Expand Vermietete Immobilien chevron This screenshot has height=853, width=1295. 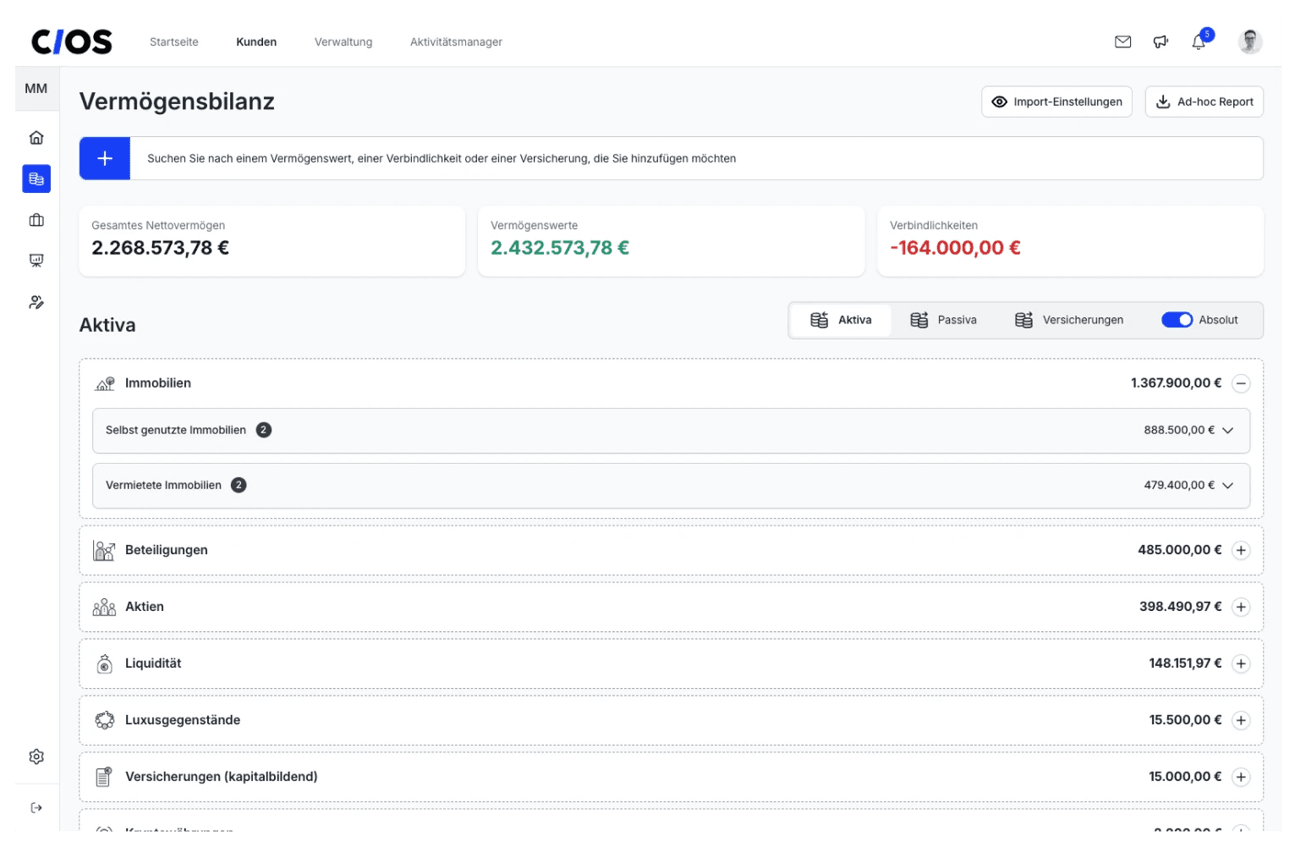[1228, 486]
